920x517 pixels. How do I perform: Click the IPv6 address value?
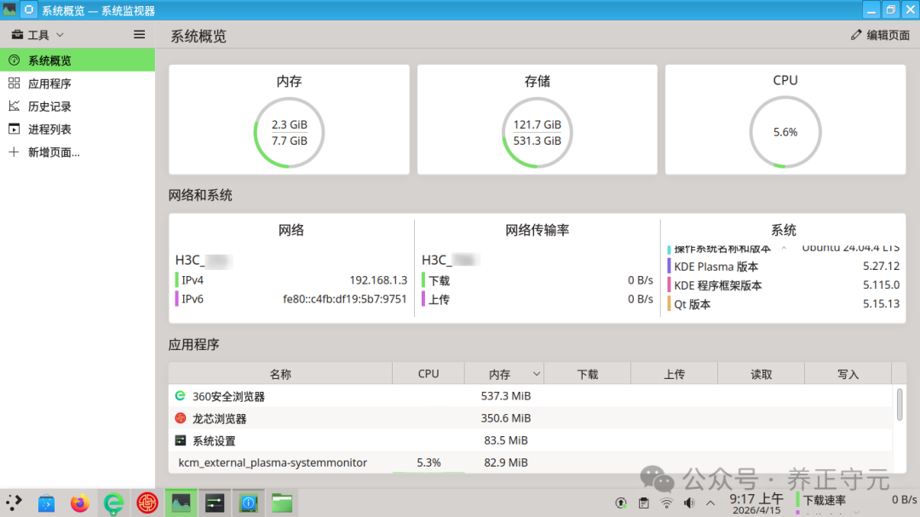[x=345, y=299]
